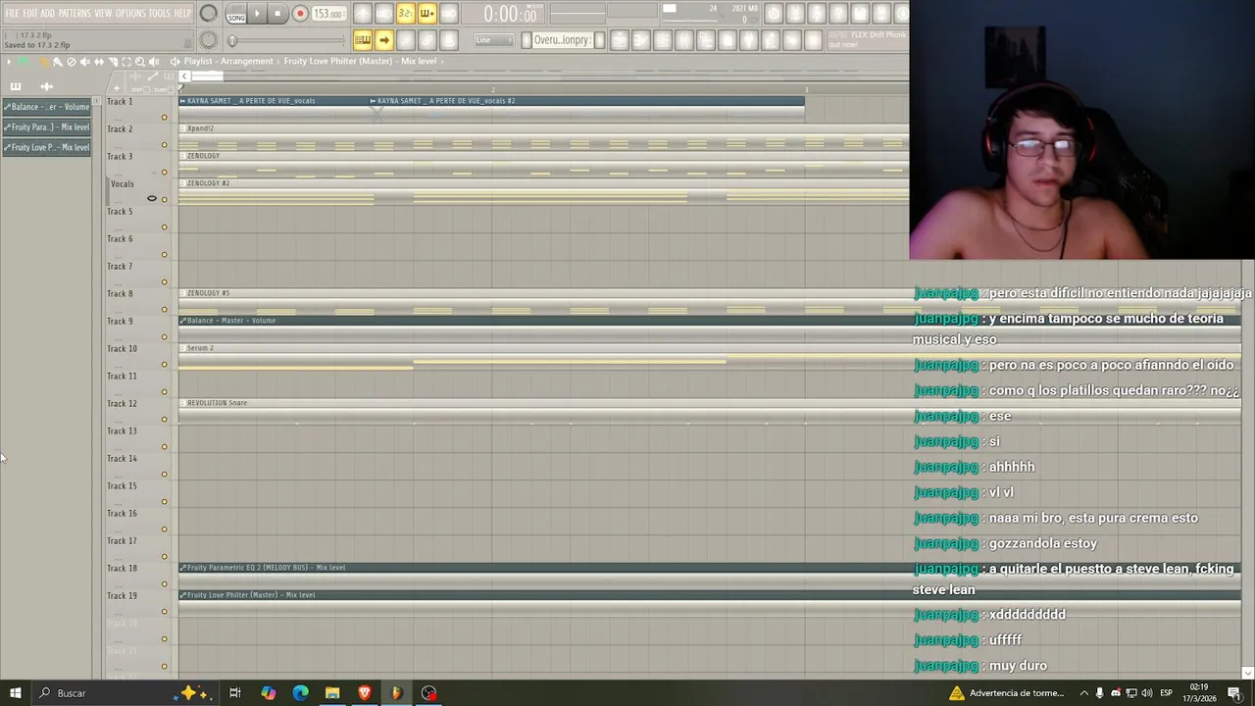
Task: Select the playlist Playback speaker tool
Action: (154, 62)
